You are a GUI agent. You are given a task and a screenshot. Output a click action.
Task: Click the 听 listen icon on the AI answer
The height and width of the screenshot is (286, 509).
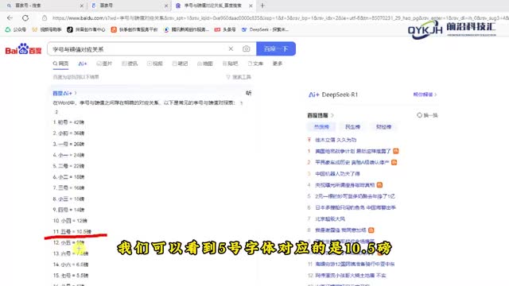(x=249, y=93)
